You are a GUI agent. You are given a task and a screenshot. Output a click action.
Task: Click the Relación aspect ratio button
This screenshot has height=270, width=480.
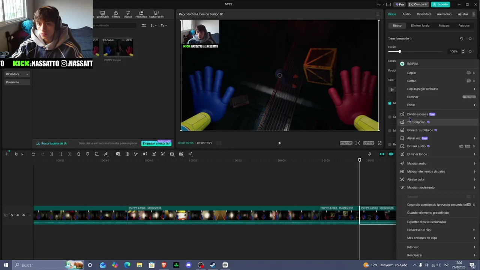coord(368,143)
